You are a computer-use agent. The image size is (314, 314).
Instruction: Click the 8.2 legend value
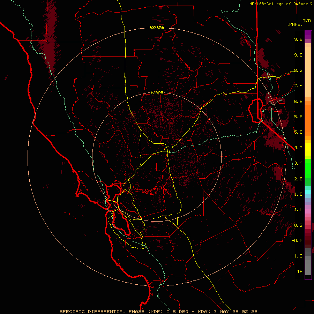(298, 70)
